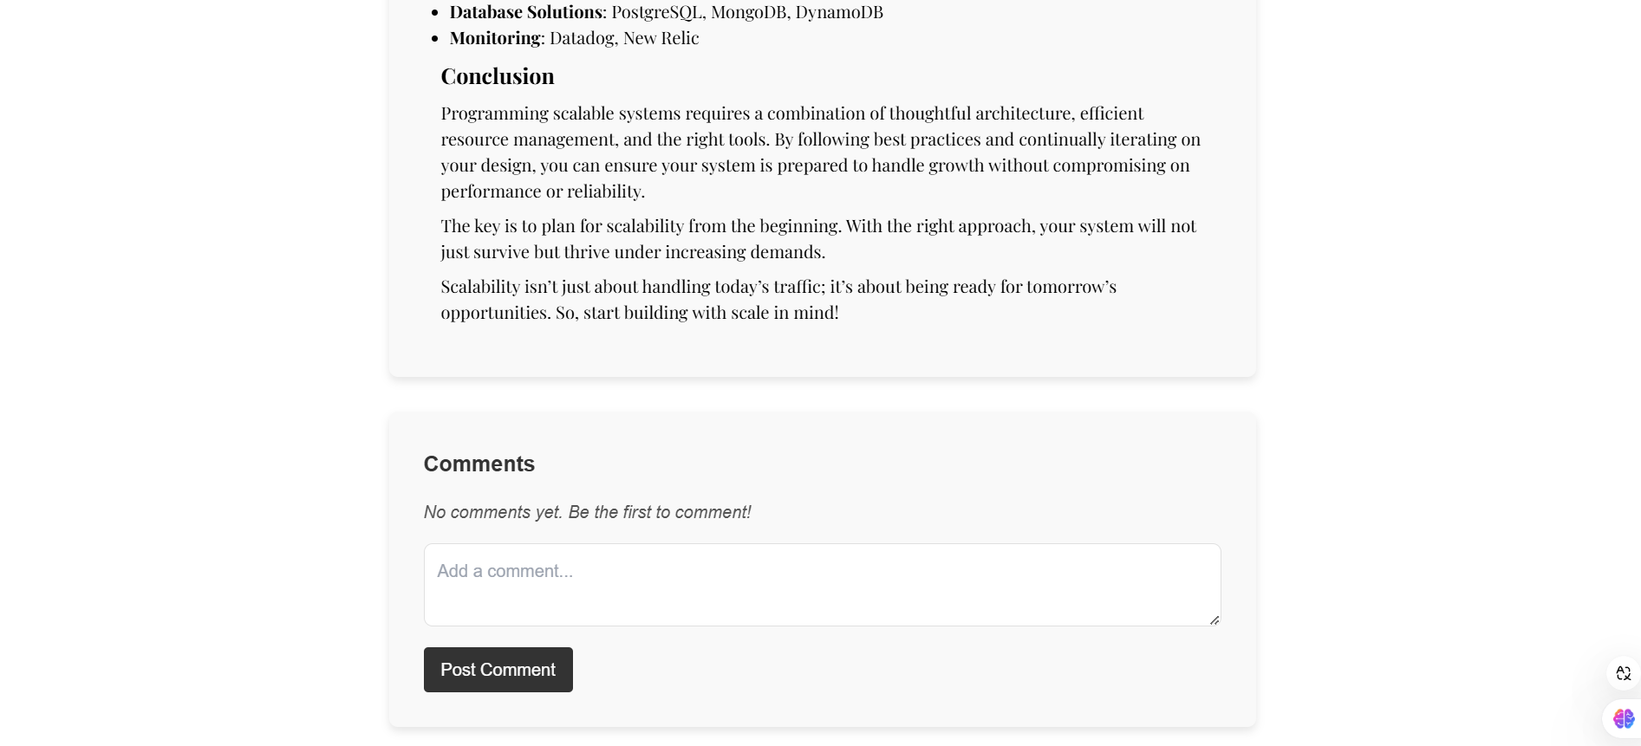Click paragraph starting 'Programming scalable systems requires'

pos(821,152)
